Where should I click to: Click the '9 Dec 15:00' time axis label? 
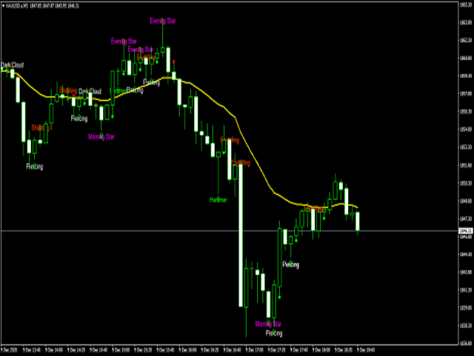click(x=121, y=350)
